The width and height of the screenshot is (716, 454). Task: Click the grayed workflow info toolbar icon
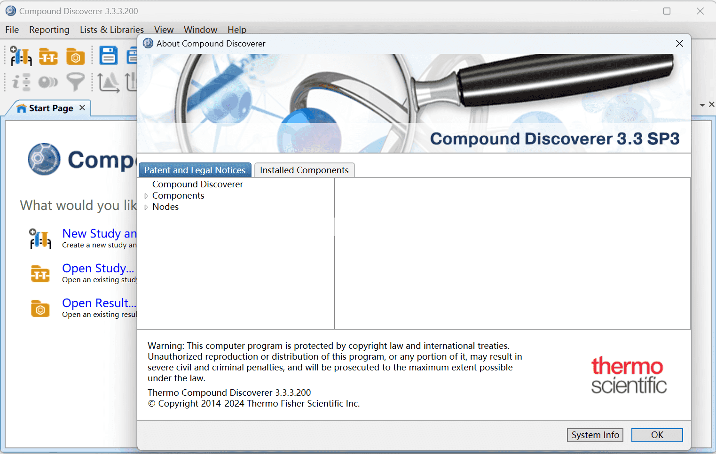point(21,82)
